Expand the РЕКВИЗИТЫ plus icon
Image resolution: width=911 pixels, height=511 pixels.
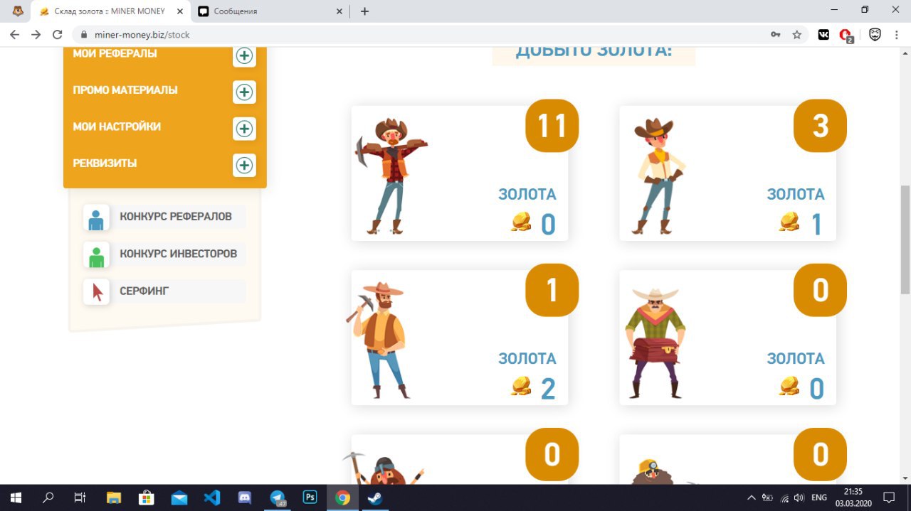tap(244, 166)
